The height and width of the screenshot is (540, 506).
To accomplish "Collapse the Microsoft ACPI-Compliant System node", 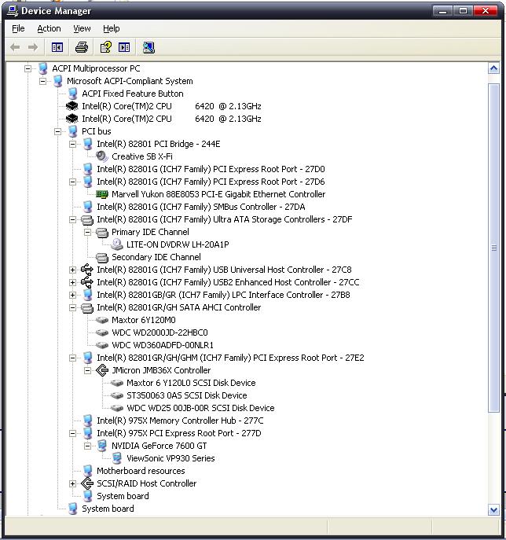I will click(x=42, y=81).
